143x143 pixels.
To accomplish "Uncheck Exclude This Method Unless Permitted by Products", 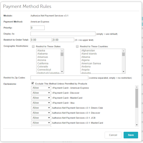I will 33,83.
